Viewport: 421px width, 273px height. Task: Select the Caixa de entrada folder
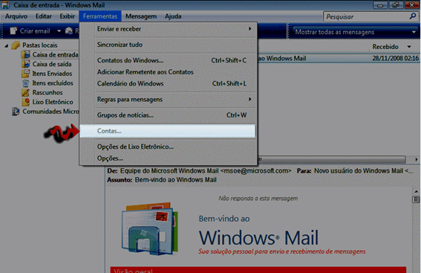point(55,54)
